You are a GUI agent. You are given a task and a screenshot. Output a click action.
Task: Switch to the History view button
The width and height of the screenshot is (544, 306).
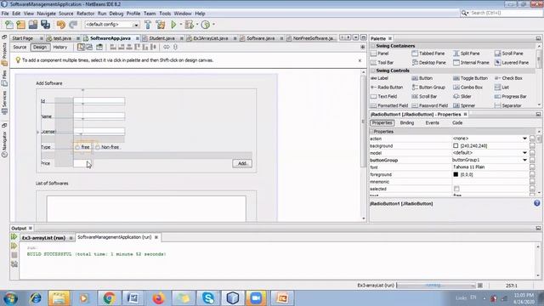point(60,48)
